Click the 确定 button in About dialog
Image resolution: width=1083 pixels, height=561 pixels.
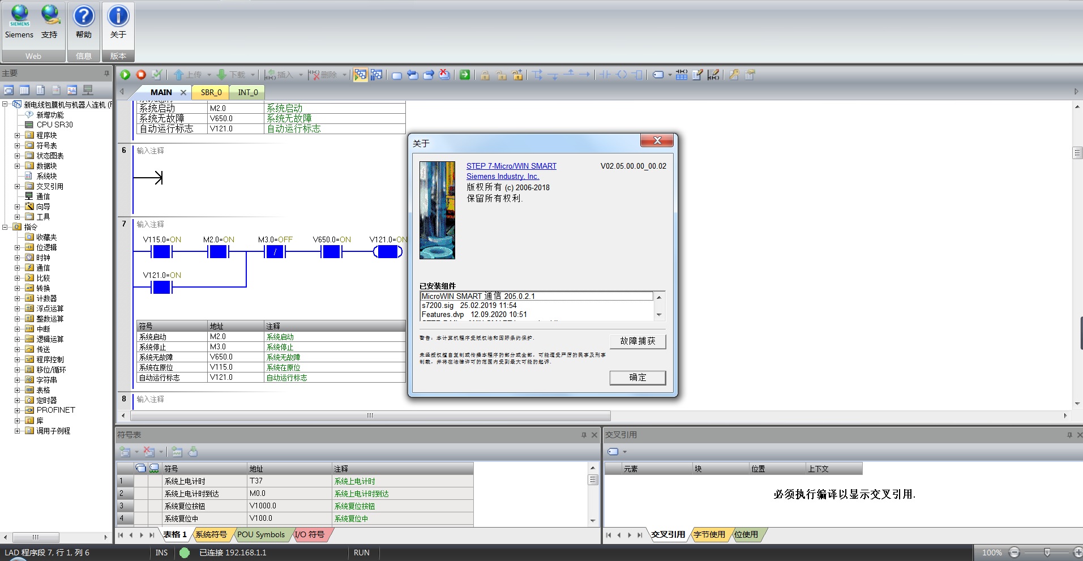tap(637, 378)
